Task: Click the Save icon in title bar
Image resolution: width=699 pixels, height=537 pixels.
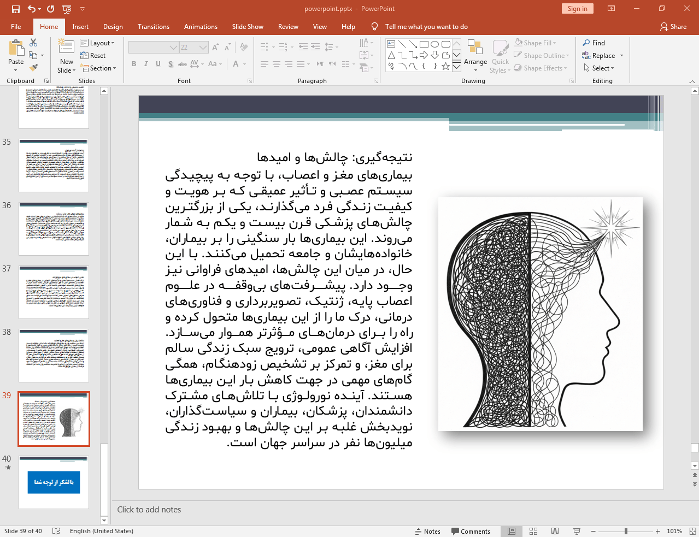Action: tap(16, 9)
